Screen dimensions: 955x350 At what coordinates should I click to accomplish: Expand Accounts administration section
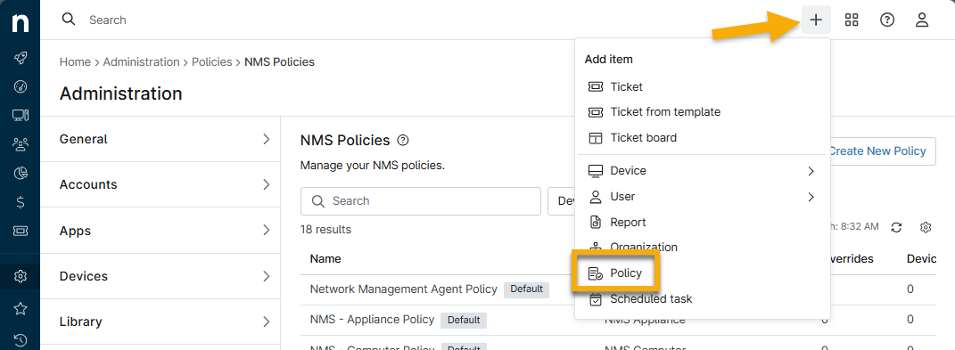pos(161,184)
